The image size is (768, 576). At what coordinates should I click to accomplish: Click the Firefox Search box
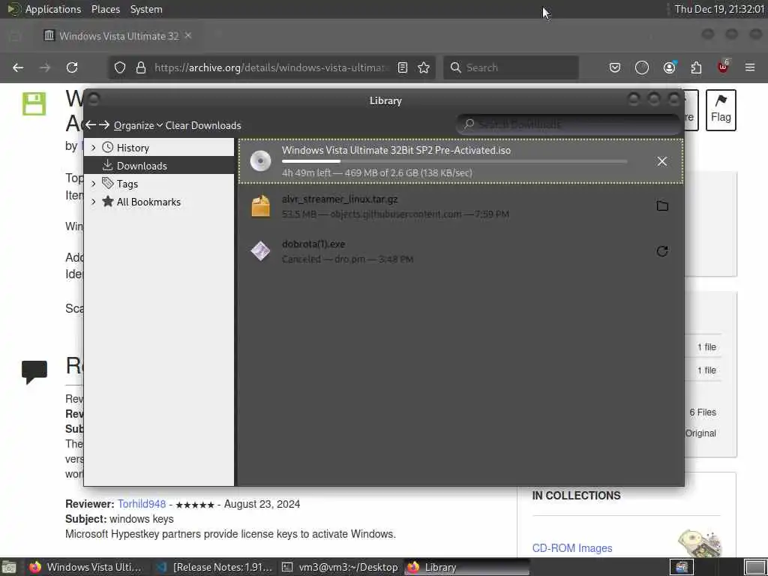pyautogui.click(x=511, y=67)
